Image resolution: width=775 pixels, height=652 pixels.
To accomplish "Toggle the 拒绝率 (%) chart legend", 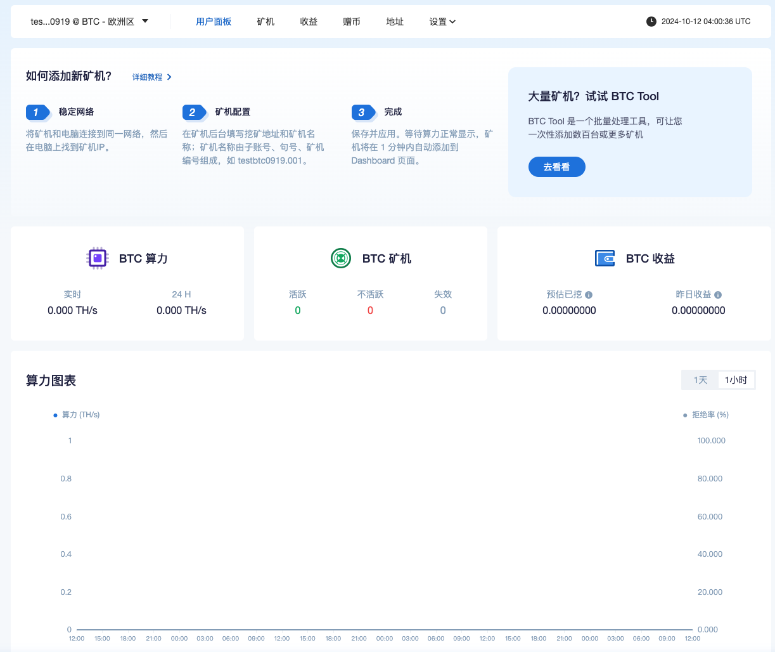I will coord(705,414).
